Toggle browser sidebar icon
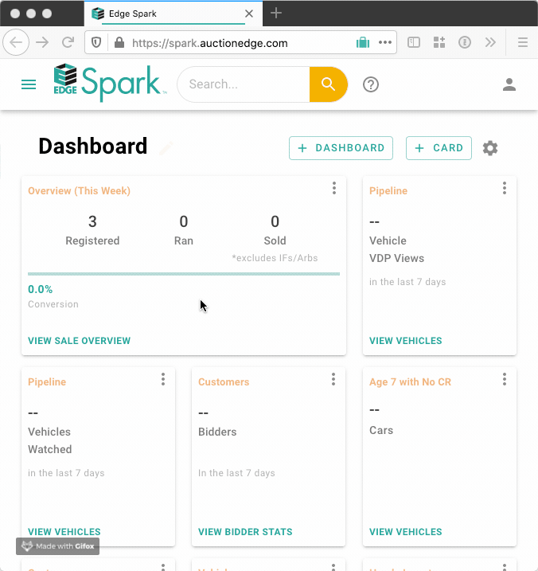This screenshot has height=571, width=538. [414, 43]
